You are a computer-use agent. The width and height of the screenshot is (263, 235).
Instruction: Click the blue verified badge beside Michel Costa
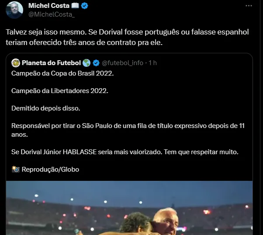(x=85, y=6)
